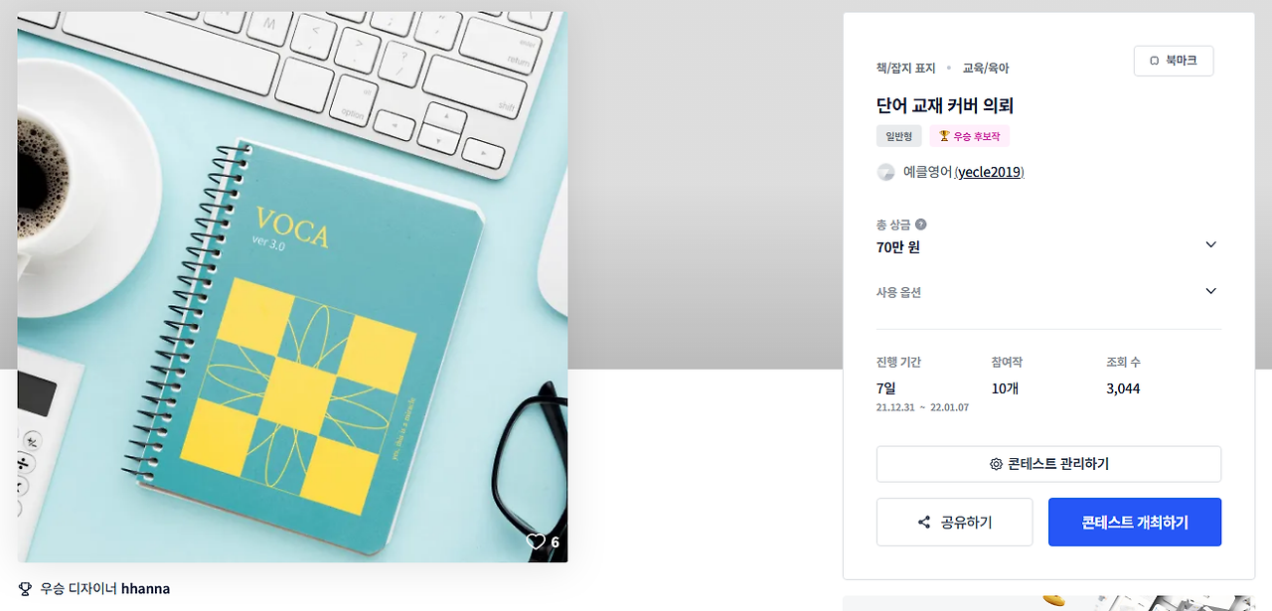This screenshot has width=1272, height=611.
Task: Click 콘테스트 개최하기 button
Action: click(1135, 522)
